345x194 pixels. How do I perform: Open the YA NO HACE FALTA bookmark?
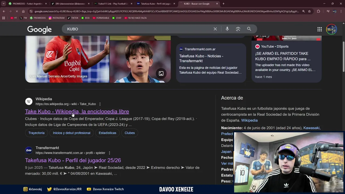(136, 18)
